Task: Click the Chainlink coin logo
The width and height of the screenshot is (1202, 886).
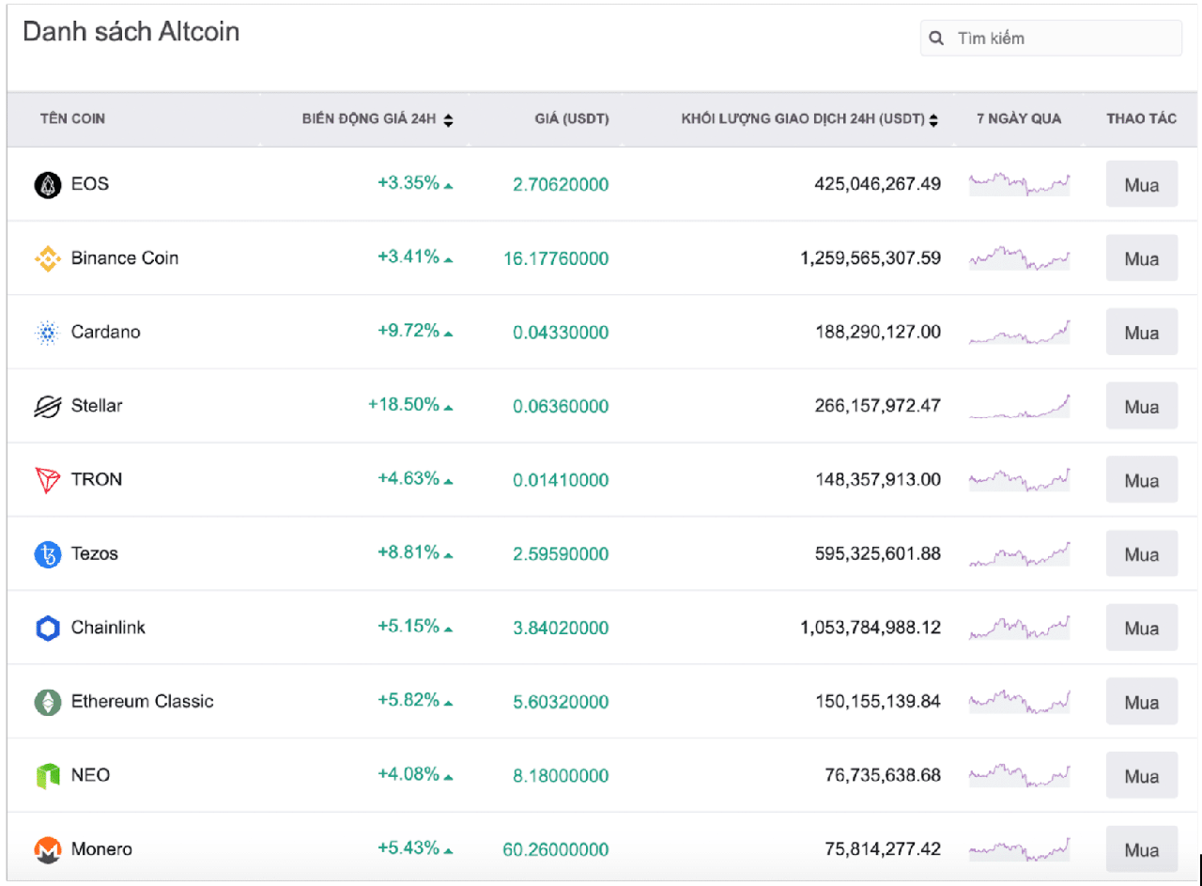Action: click(x=47, y=629)
